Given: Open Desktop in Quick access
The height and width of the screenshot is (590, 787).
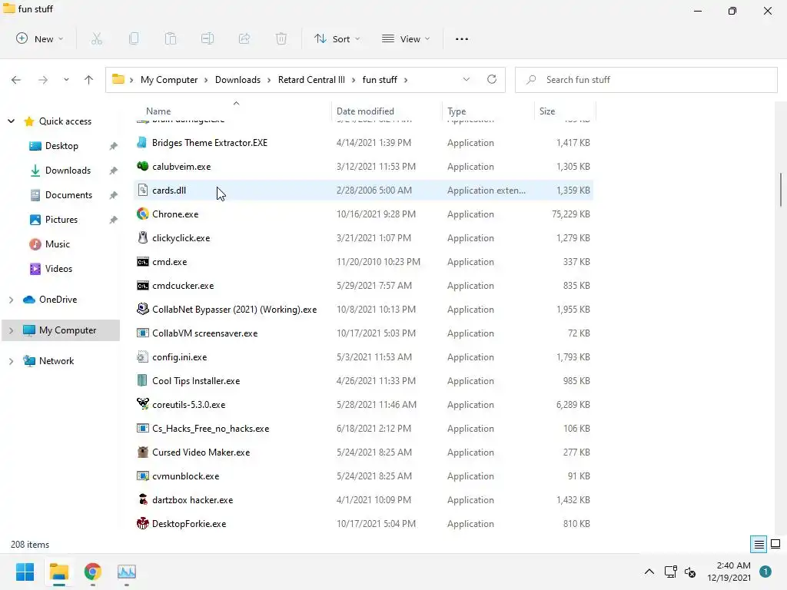Looking at the screenshot, I should pyautogui.click(x=61, y=145).
